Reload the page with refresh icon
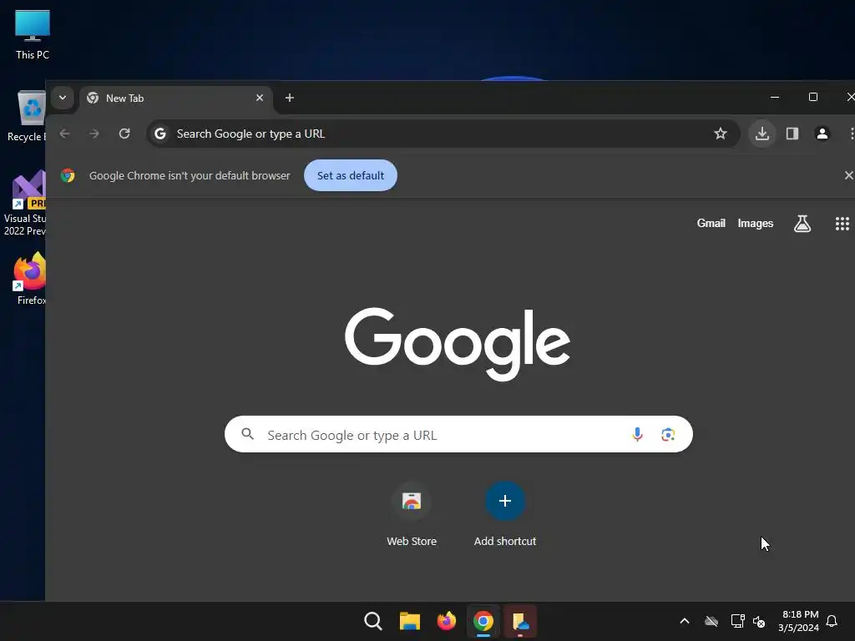The image size is (855, 641). tap(124, 134)
